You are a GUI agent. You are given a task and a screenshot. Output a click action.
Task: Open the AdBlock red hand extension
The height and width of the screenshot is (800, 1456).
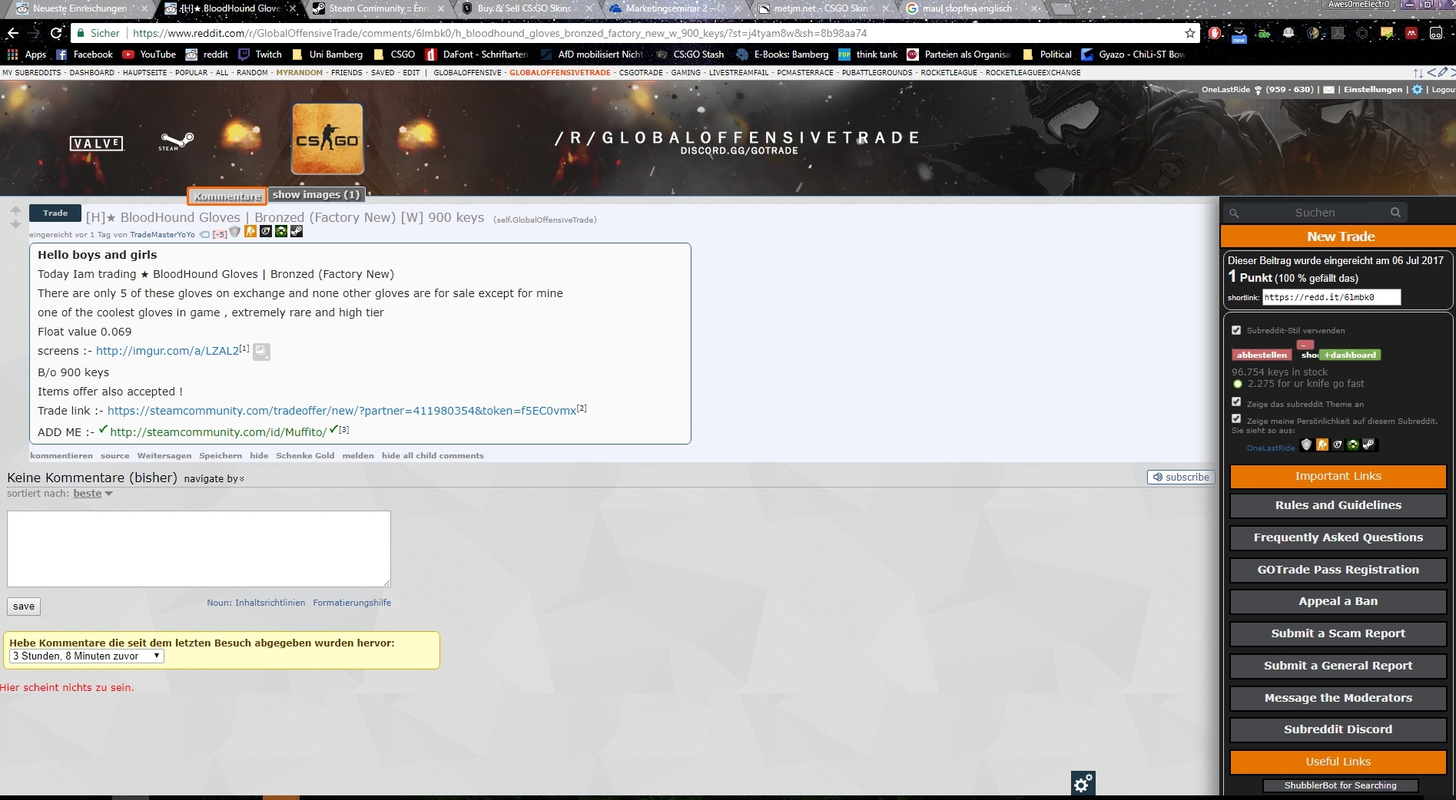(1215, 33)
